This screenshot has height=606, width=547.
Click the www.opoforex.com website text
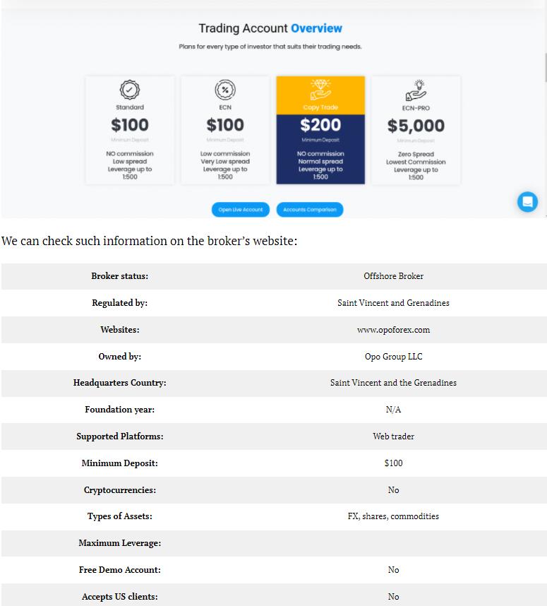393,330
